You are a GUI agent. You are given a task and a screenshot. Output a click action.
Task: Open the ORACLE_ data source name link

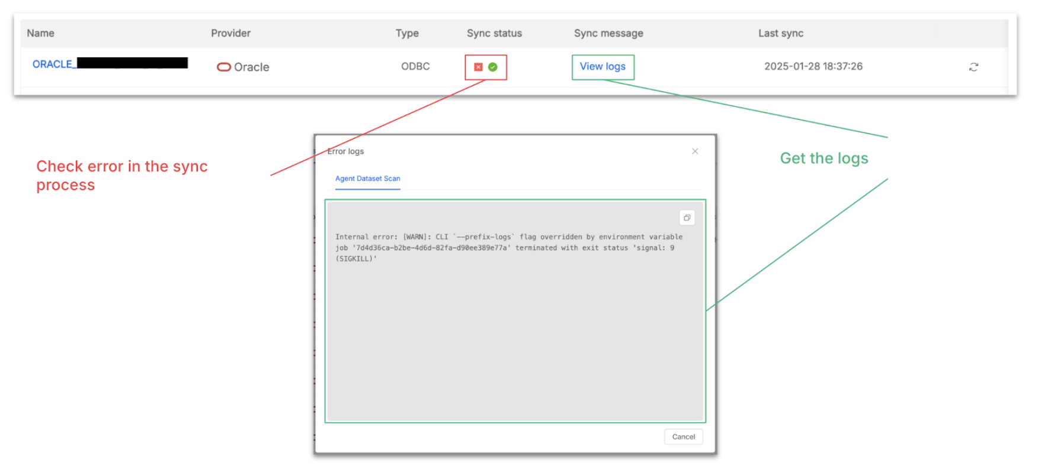[53, 64]
